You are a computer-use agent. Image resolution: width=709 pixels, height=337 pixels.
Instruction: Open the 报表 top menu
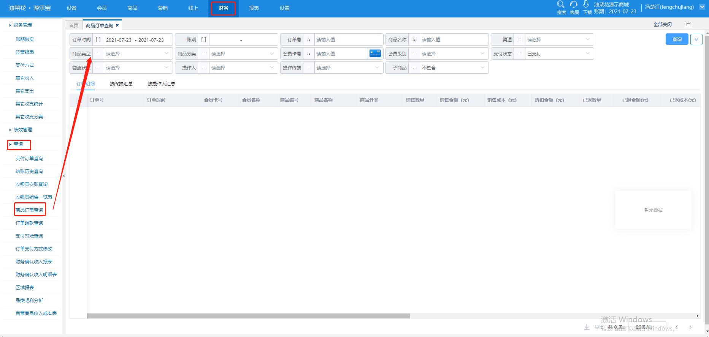[x=254, y=8]
